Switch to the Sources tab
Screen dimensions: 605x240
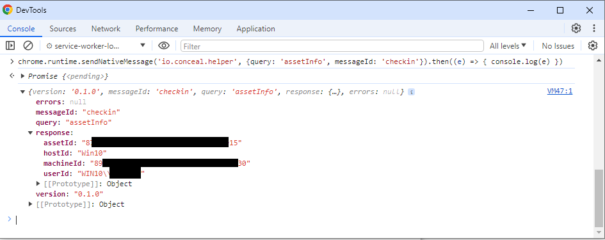(63, 29)
